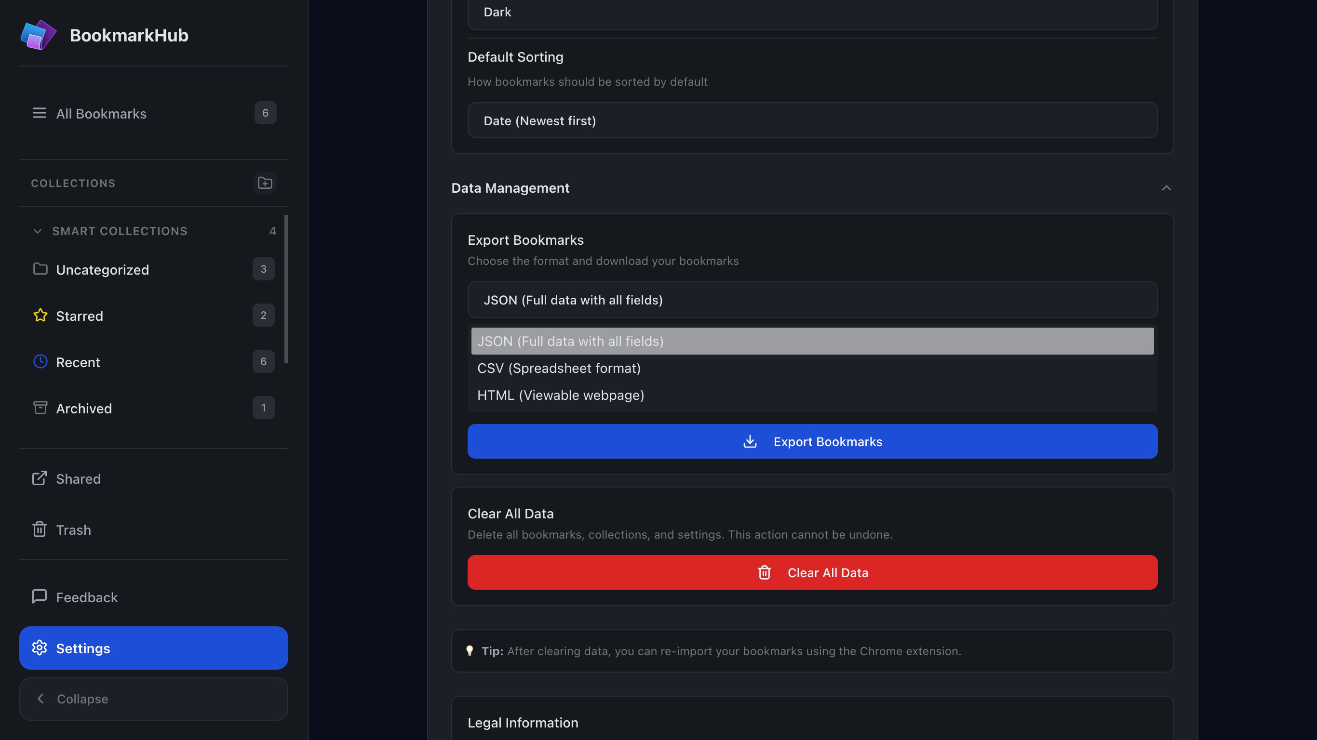Click the All Bookmarks list icon

[x=40, y=113]
